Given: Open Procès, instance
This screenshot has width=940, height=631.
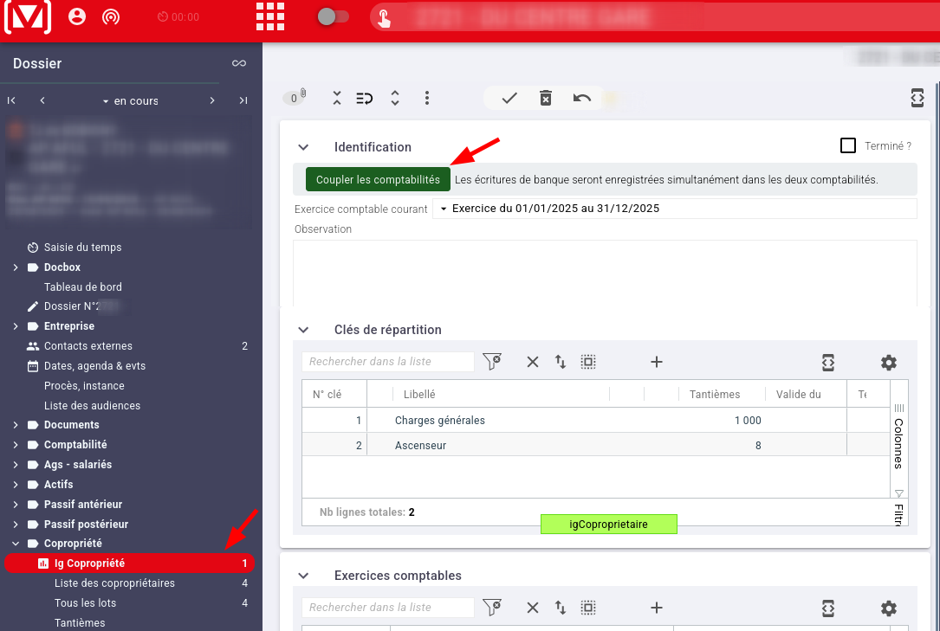Looking at the screenshot, I should (84, 386).
